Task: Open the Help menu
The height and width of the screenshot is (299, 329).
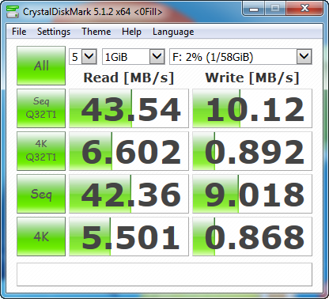Action: coord(131,32)
